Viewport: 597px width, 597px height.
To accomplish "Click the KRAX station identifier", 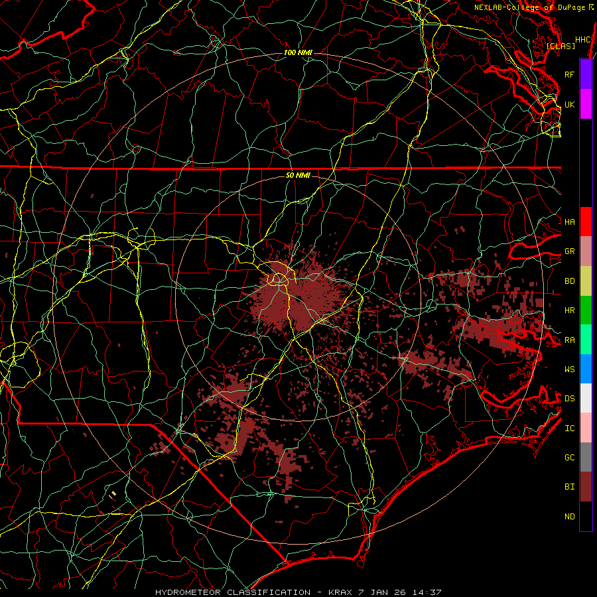I will tap(340, 592).
